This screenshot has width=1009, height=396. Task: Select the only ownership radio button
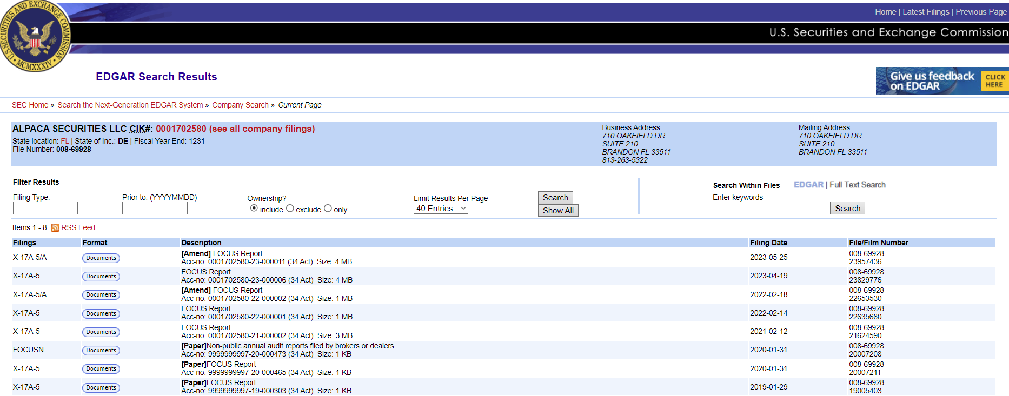tap(328, 209)
